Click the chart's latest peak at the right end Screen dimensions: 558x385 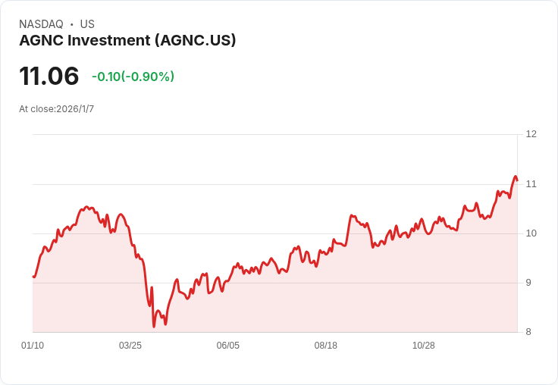coord(516,177)
